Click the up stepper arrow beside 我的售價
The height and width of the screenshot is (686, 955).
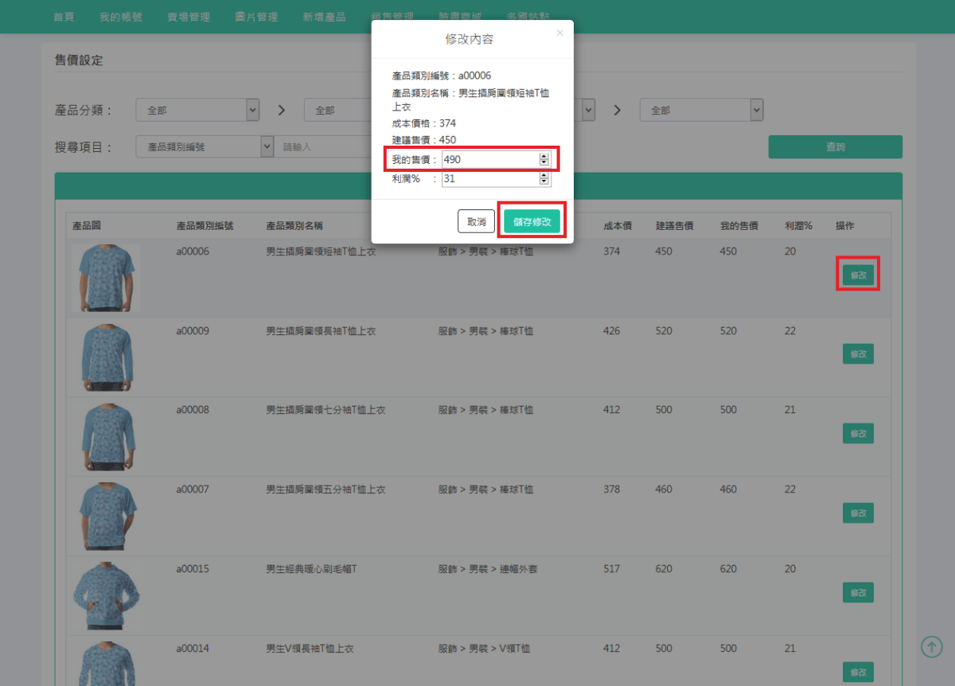(544, 155)
